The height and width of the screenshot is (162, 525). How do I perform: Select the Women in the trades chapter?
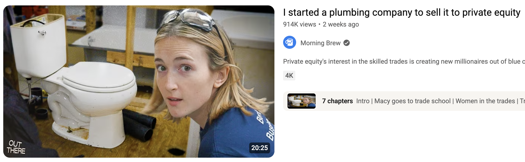485,101
